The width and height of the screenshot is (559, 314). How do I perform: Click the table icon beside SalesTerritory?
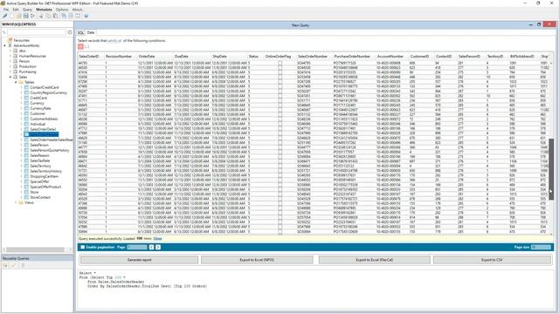[26, 166]
